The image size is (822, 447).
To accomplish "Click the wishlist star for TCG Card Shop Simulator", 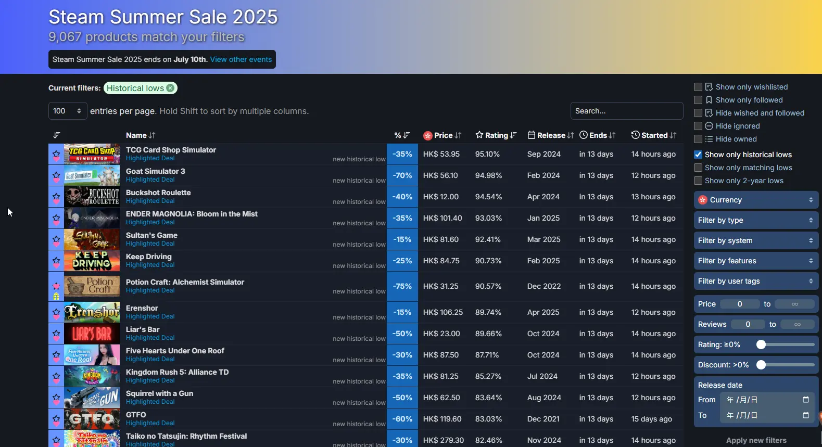I will point(56,154).
